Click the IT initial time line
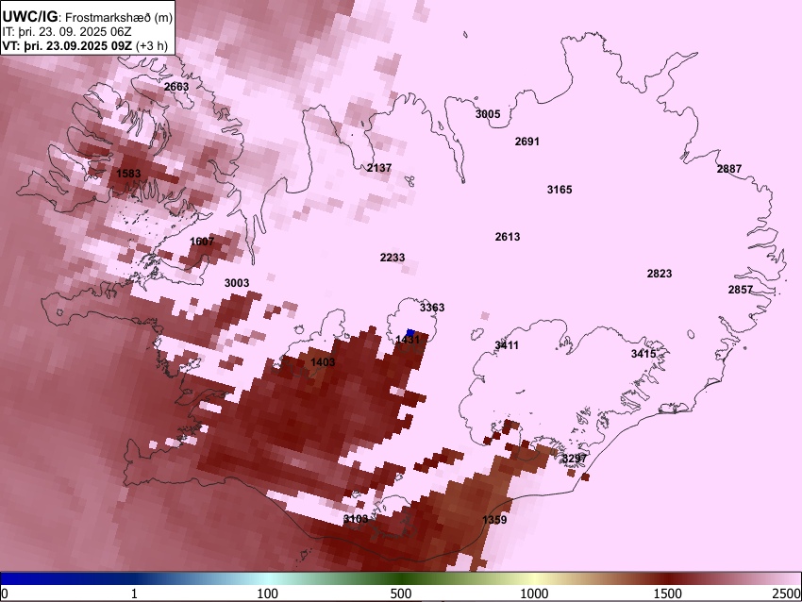Image resolution: width=802 pixels, height=602 pixels. (66, 32)
